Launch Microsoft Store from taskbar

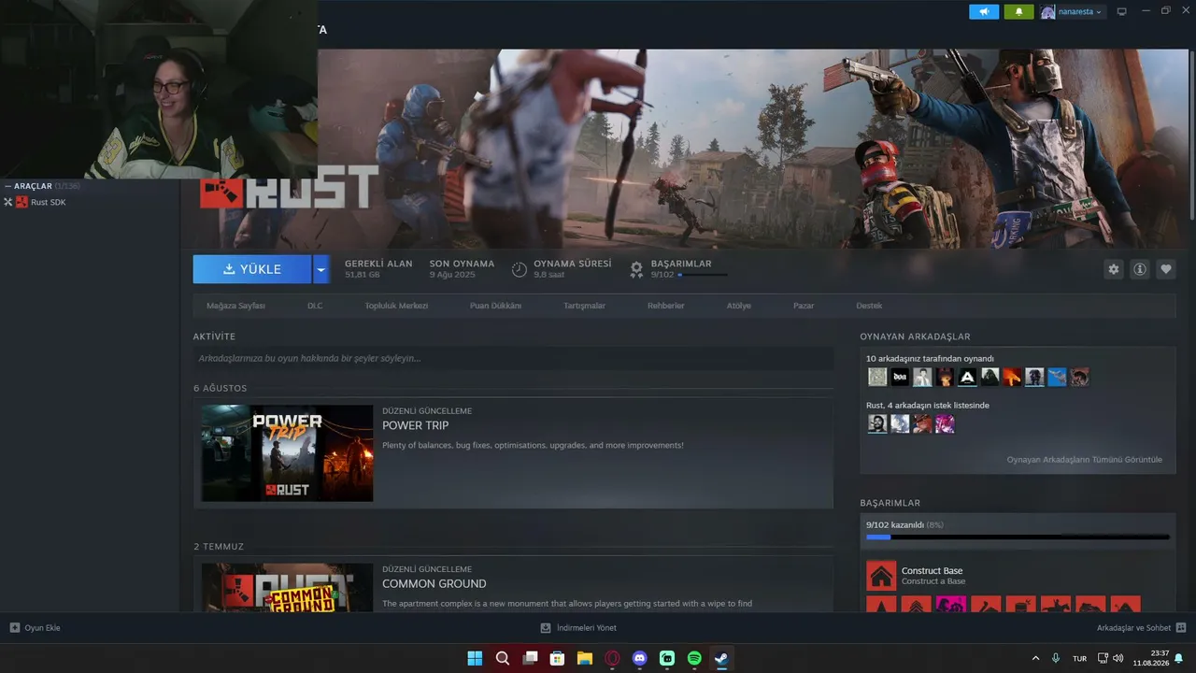click(557, 658)
